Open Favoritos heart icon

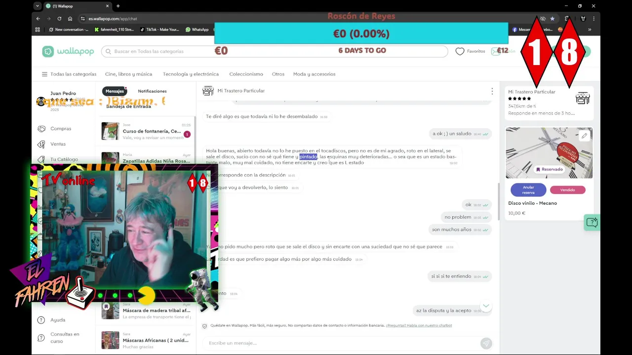click(460, 51)
